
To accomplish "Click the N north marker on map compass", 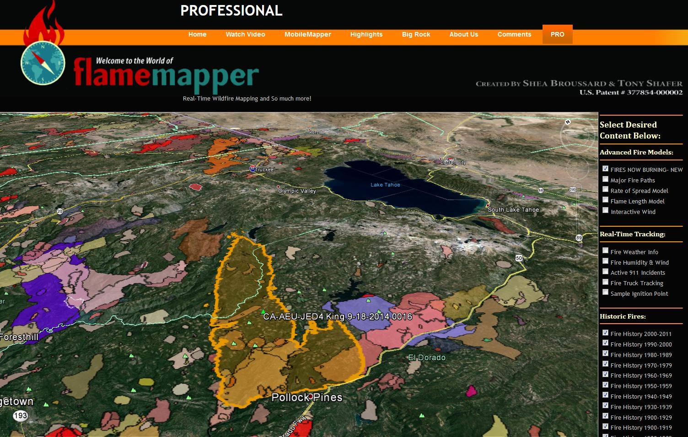I will [x=568, y=122].
